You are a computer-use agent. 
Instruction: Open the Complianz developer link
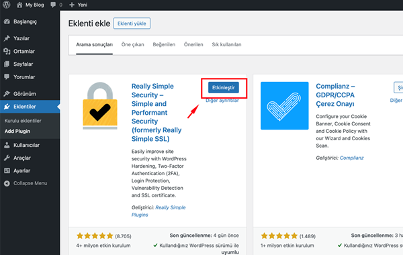tap(351, 158)
